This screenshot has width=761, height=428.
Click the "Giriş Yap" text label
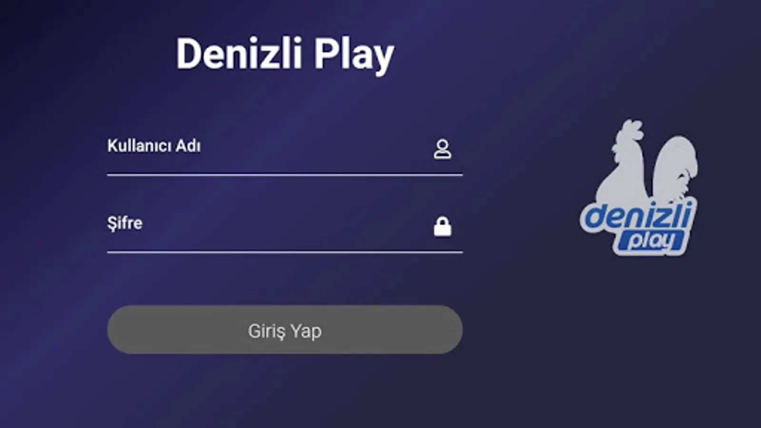coord(284,331)
